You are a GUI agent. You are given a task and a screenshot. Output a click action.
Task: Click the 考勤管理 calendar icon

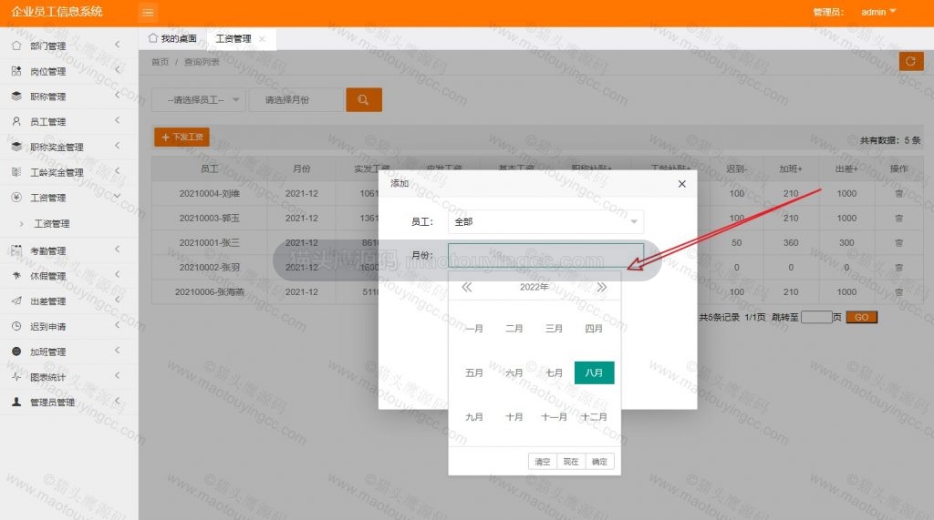[x=16, y=250]
